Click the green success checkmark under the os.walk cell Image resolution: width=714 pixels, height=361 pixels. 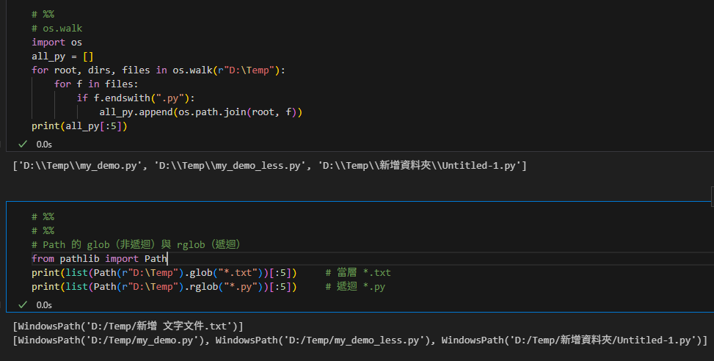tap(22, 145)
